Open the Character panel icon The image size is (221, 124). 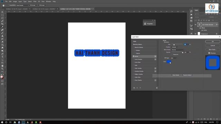191,34
